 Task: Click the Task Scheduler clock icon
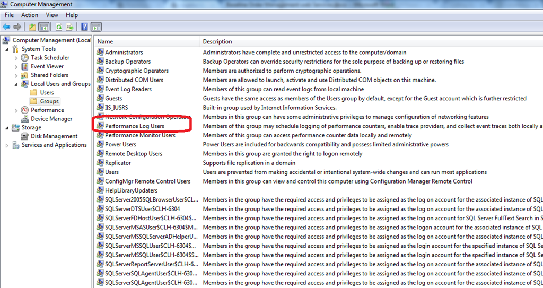24,57
